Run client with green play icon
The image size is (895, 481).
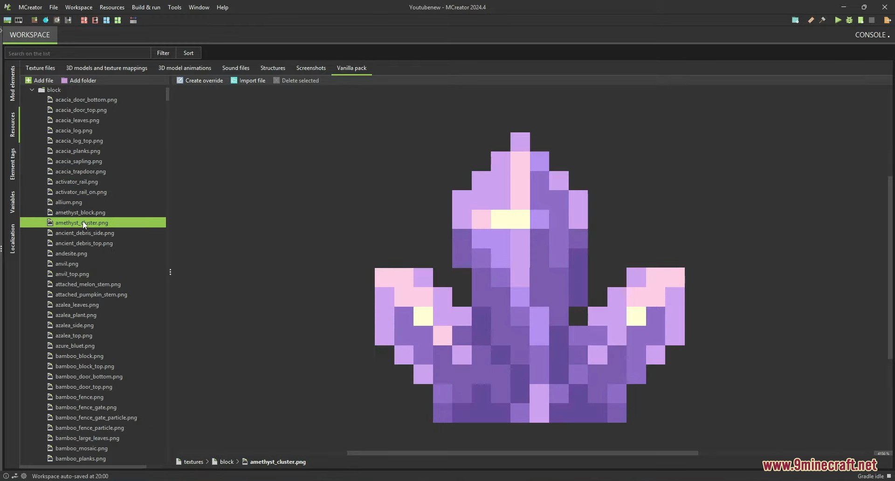click(838, 20)
